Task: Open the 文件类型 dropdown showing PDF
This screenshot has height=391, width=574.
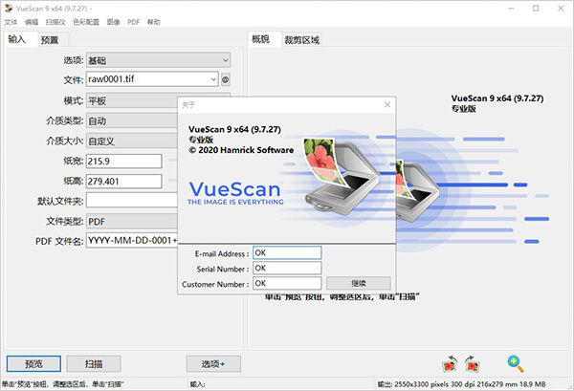Action: click(x=132, y=221)
